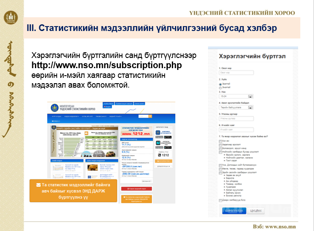Expand the second menu item in blue navbar
This screenshot has height=231, width=314.
pyautogui.click(x=72, y=116)
